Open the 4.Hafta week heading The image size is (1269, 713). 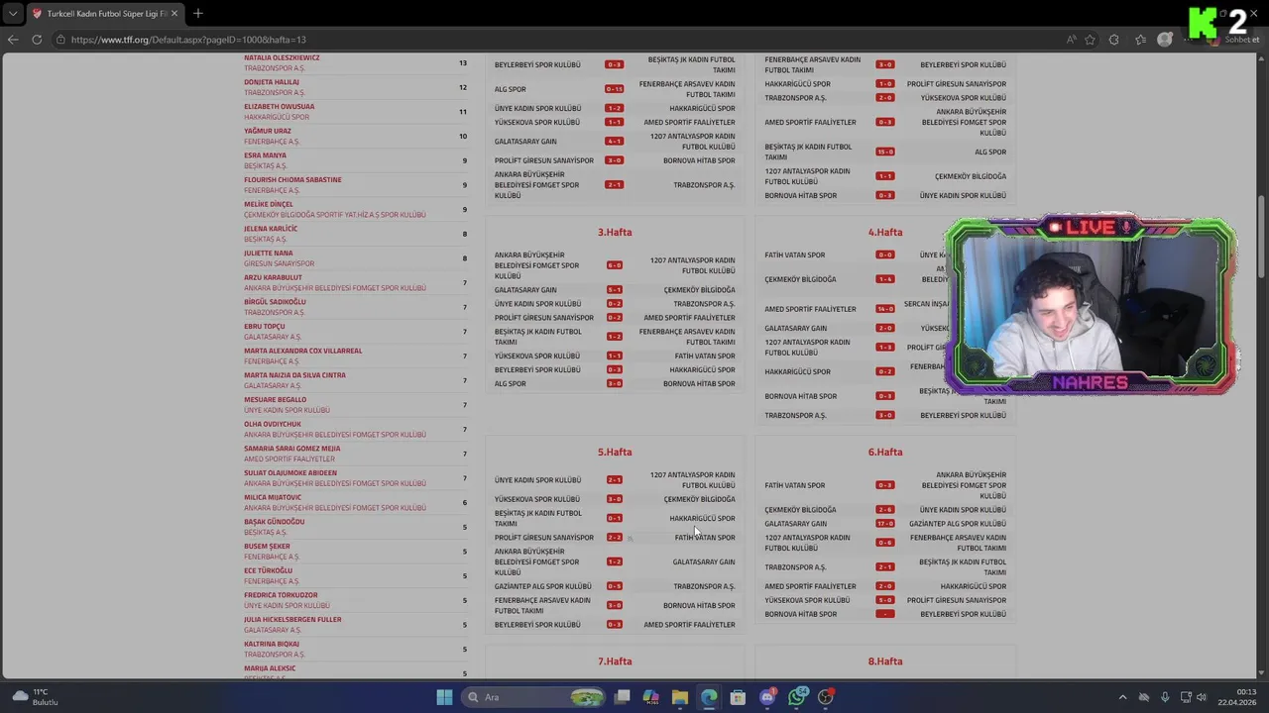point(885,232)
